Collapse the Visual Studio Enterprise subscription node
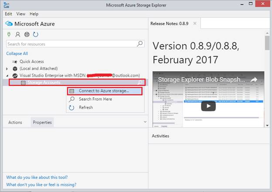The height and width of the screenshot is (192, 272). point(7,76)
